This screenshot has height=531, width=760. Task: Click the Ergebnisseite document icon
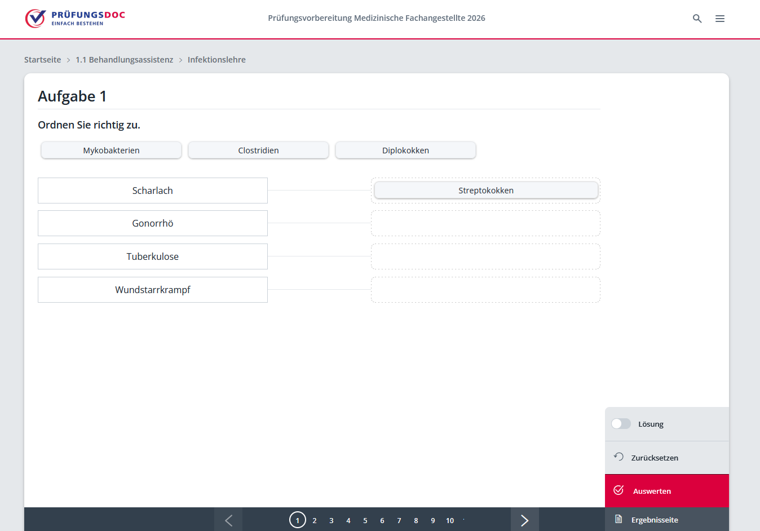coord(618,519)
